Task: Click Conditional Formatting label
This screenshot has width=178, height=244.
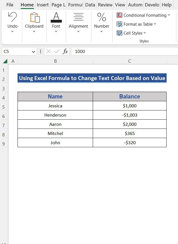Action: (x=145, y=15)
